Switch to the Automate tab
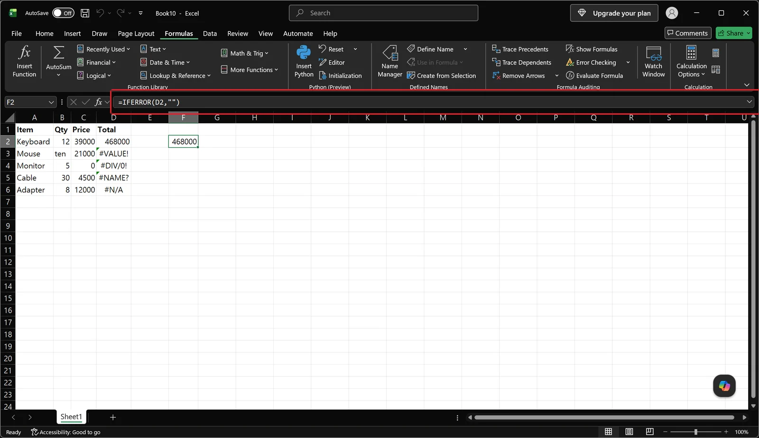Screen dimensions: 759x438 [x=298, y=33]
